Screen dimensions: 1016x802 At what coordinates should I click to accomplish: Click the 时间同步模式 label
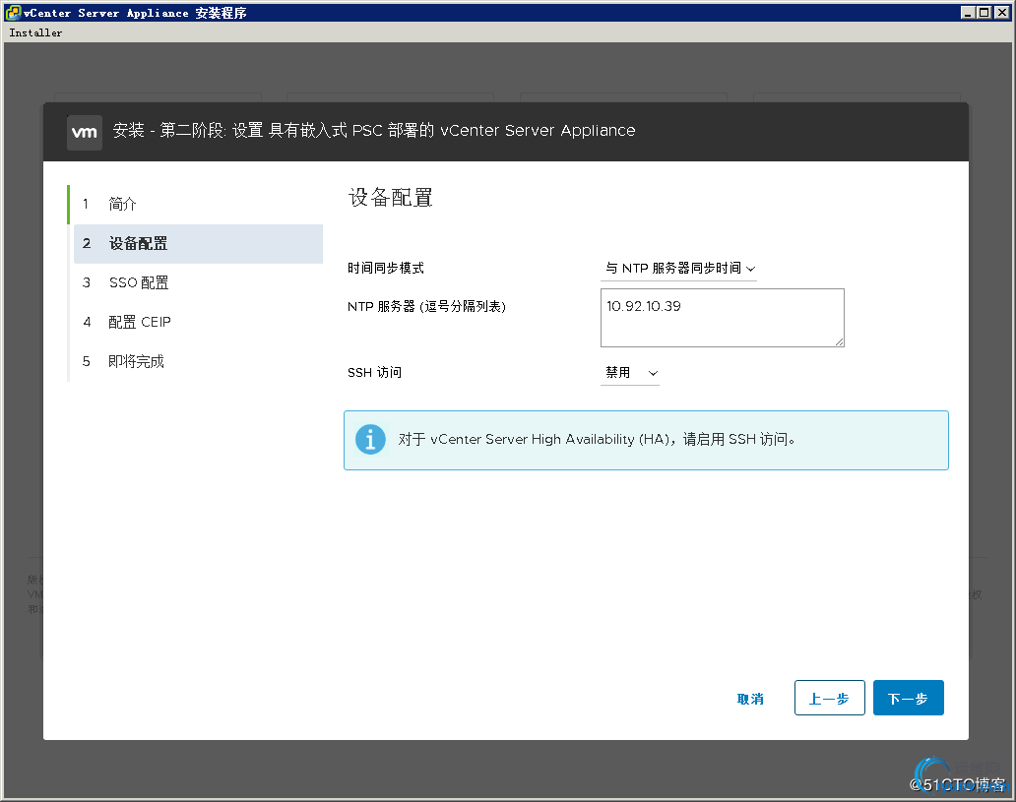(386, 269)
